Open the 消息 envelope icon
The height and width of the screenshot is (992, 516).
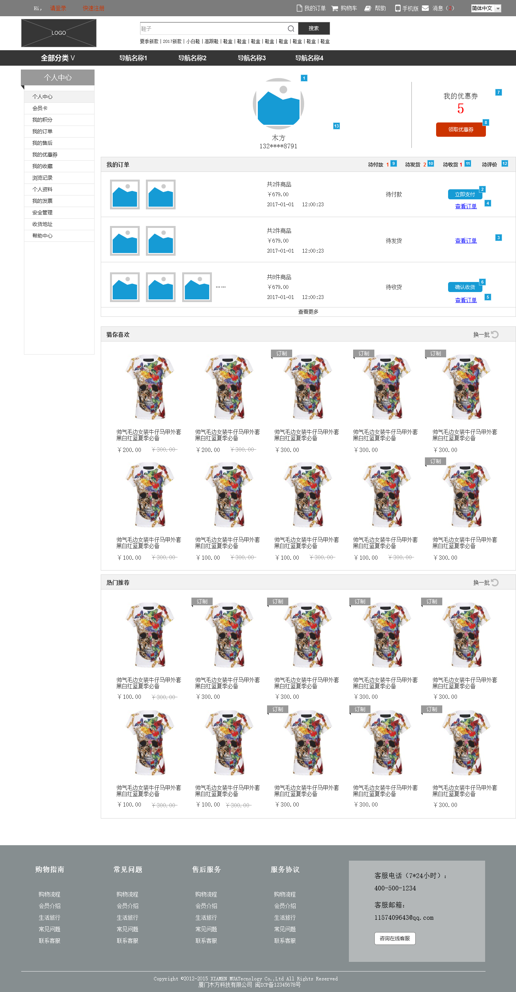[425, 8]
